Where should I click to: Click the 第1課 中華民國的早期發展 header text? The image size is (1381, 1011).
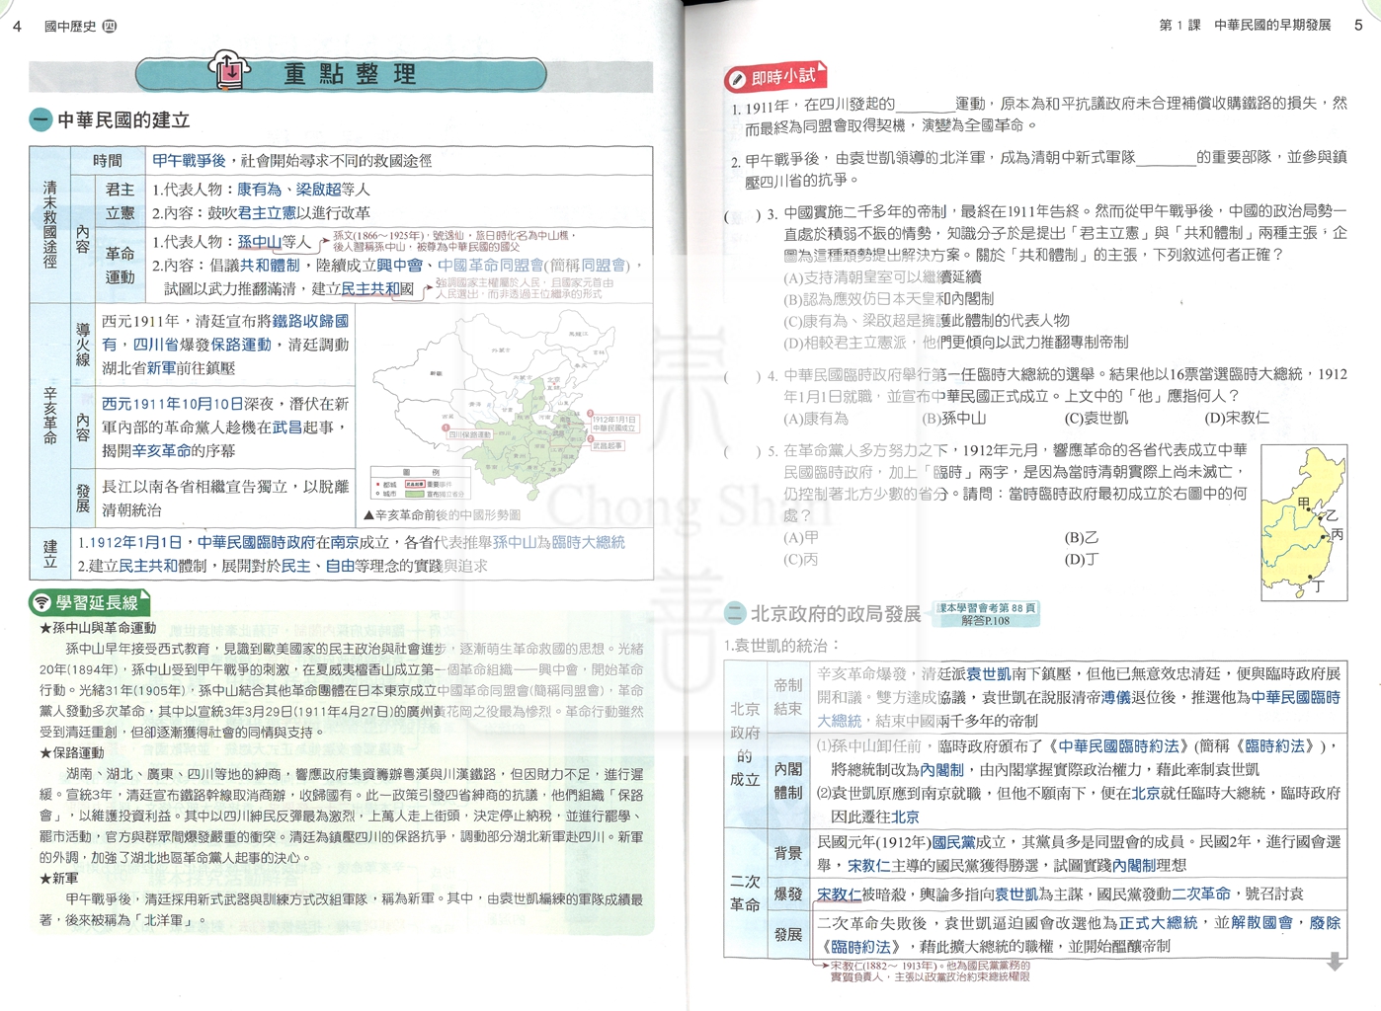1245,26
